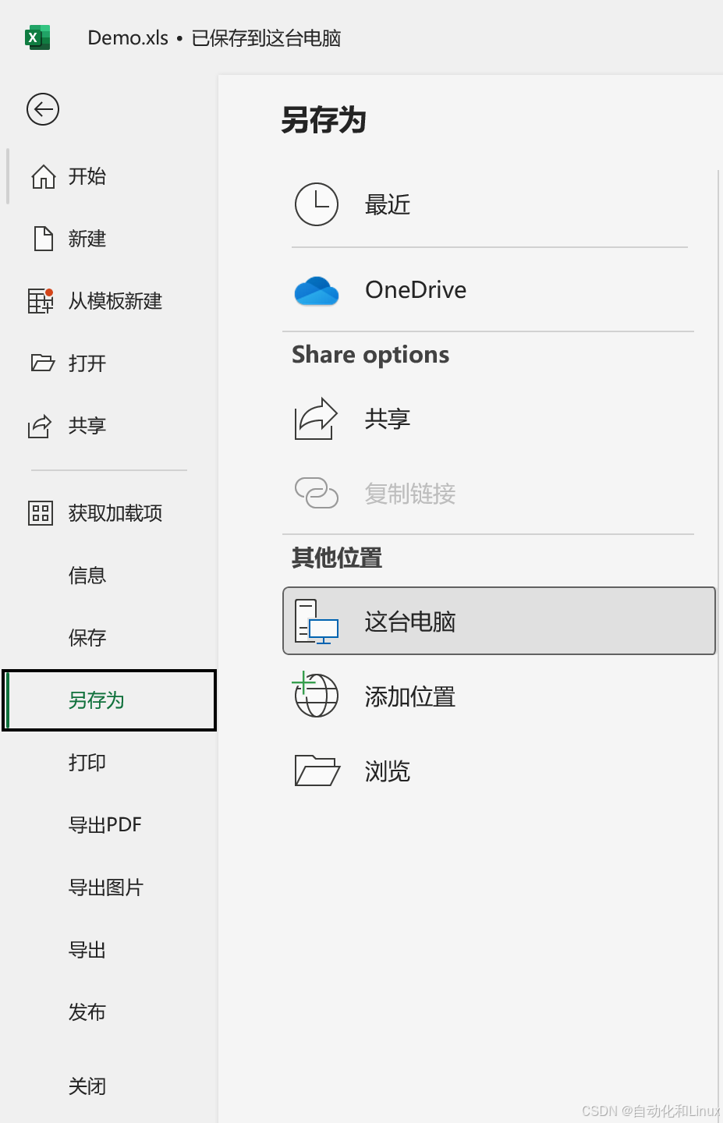The image size is (723, 1123).
Task: Click the 导出PDF option
Action: (x=105, y=824)
